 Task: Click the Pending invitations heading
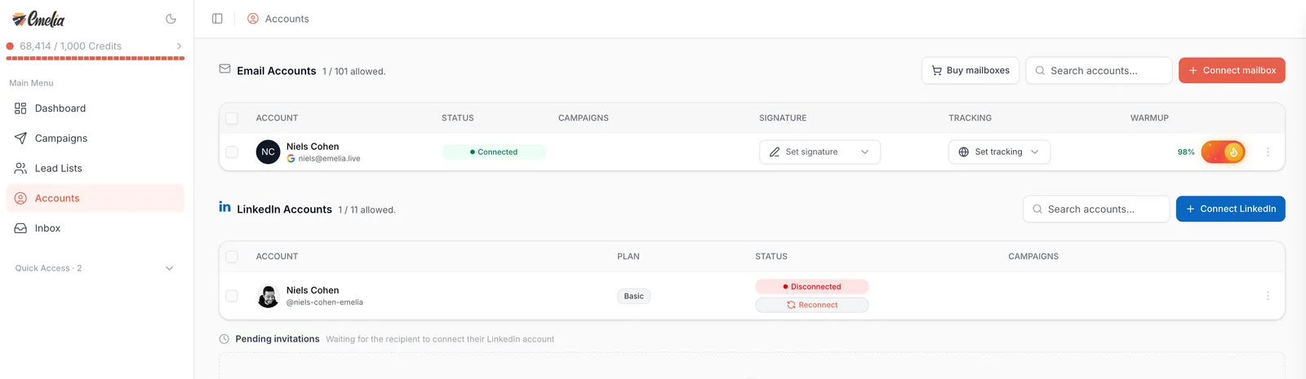278,339
